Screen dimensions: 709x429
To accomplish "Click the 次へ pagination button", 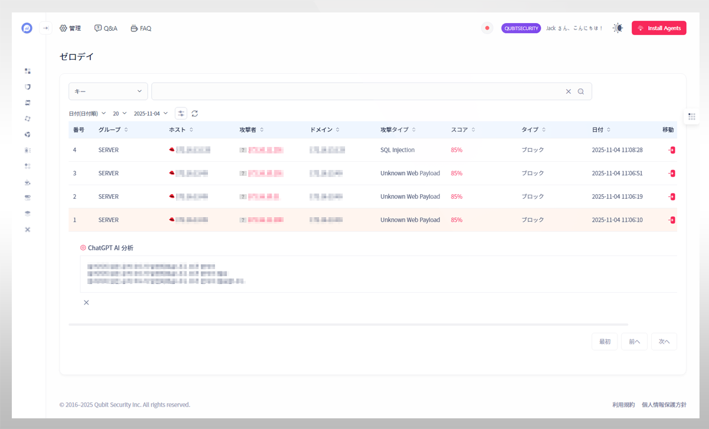I will pyautogui.click(x=664, y=342).
